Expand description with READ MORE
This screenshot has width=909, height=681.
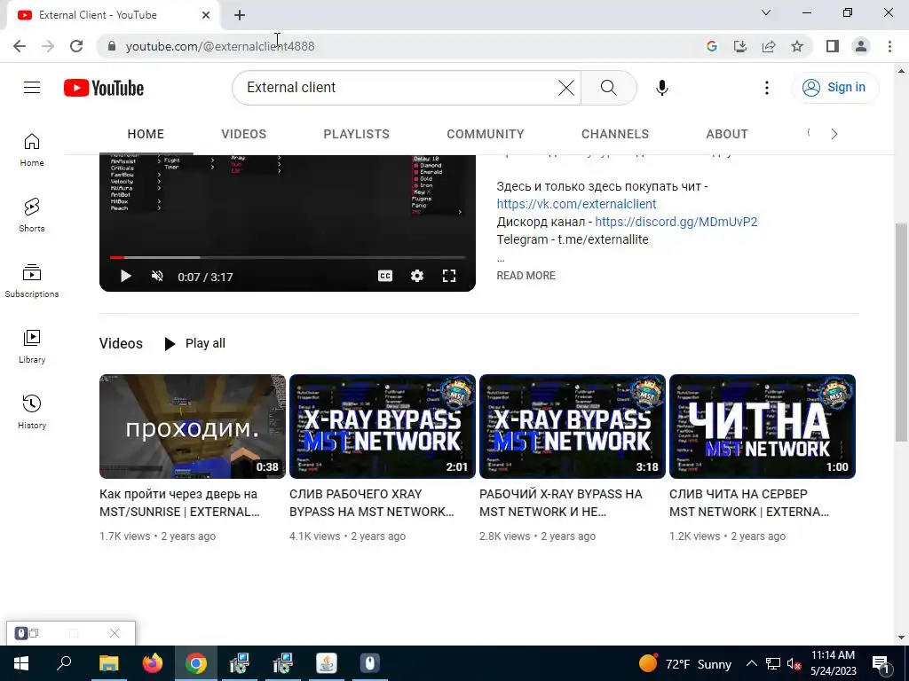click(x=526, y=276)
